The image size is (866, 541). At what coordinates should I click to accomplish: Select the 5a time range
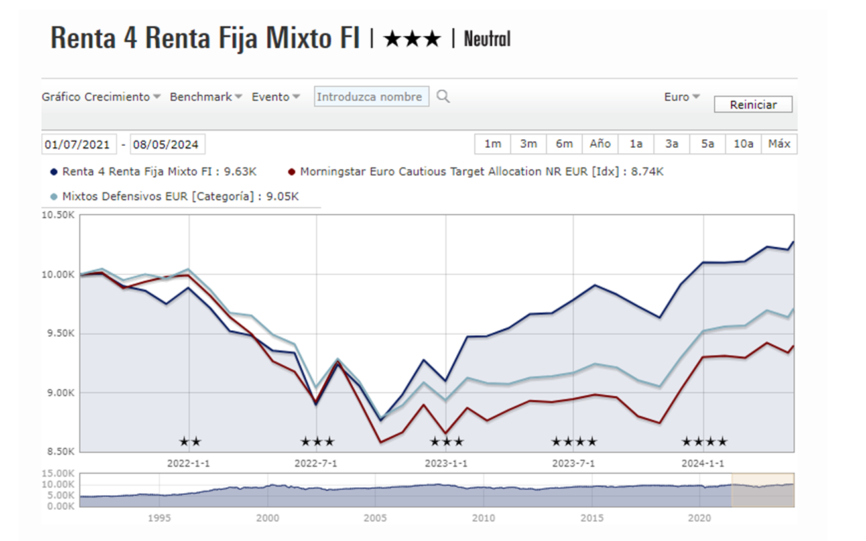708,144
